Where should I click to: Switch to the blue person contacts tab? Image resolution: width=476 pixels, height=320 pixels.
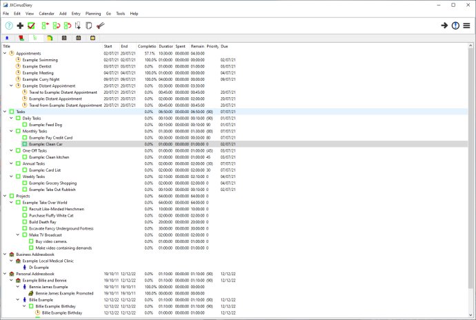[7, 38]
